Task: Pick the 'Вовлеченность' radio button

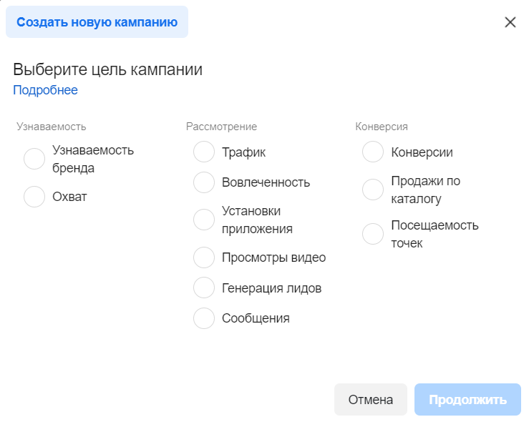Action: click(x=204, y=182)
